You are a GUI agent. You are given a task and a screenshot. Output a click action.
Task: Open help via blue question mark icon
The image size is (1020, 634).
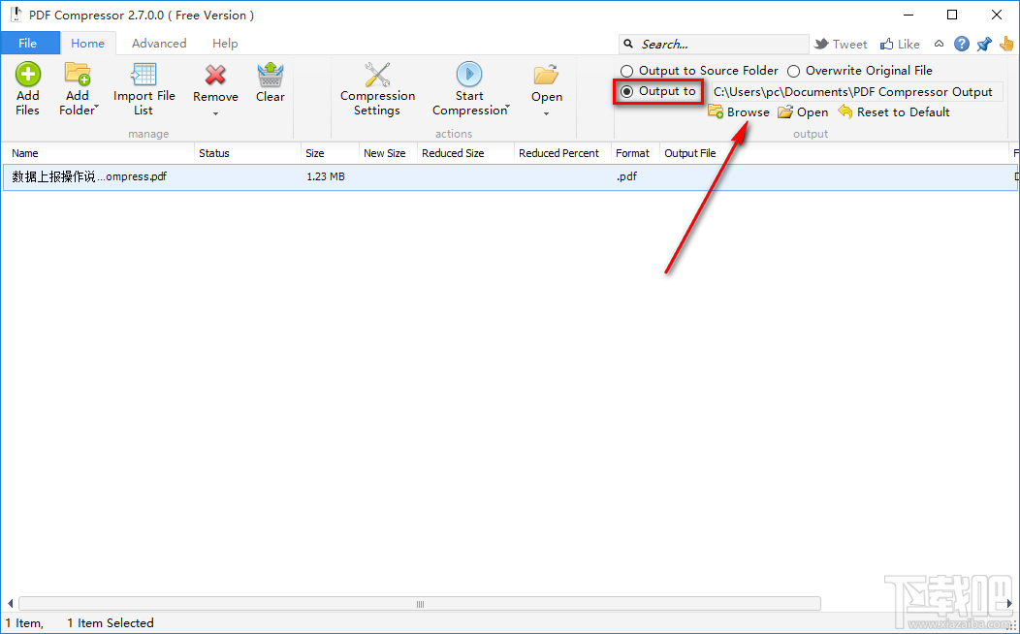tap(962, 44)
